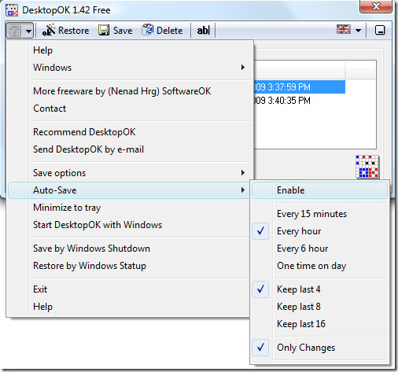Click the DesktopOK title bar app icon
Image resolution: width=398 pixels, height=372 pixels.
coord(12,10)
